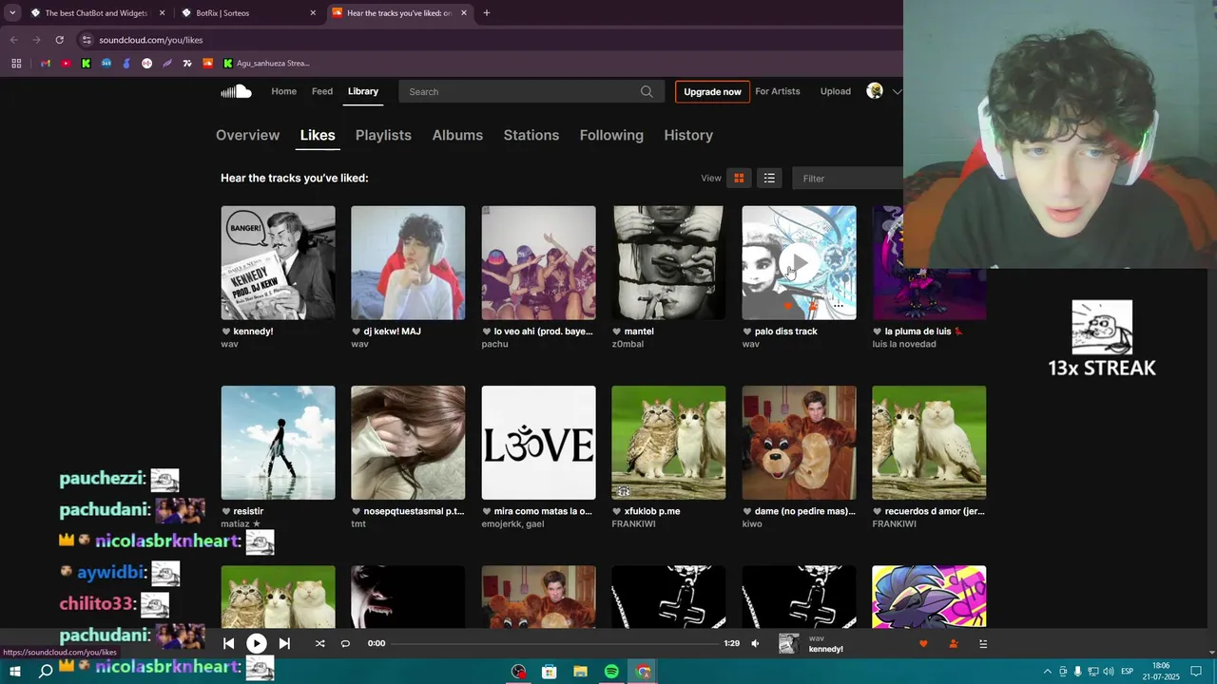Click the heart beside 'la pluma de luis'

[x=878, y=332]
